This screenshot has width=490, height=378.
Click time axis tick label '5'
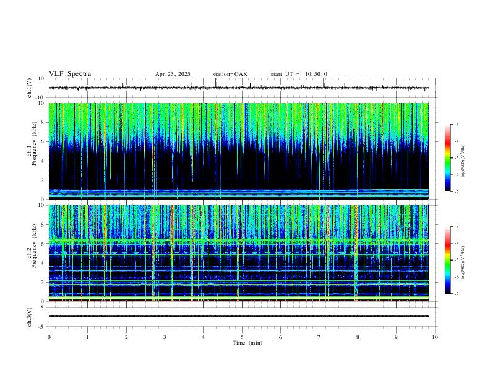pyautogui.click(x=242, y=337)
